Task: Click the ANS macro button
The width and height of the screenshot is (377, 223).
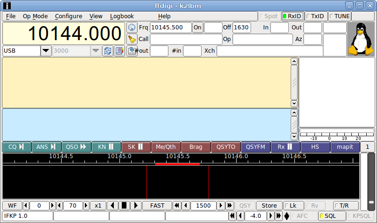Action: click(x=47, y=147)
